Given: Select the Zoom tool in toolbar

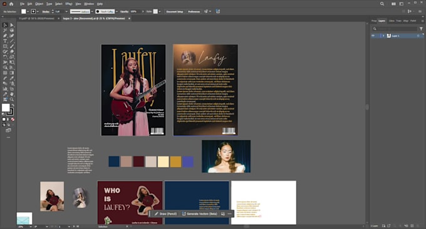Looking at the screenshot, I should coord(12,99).
